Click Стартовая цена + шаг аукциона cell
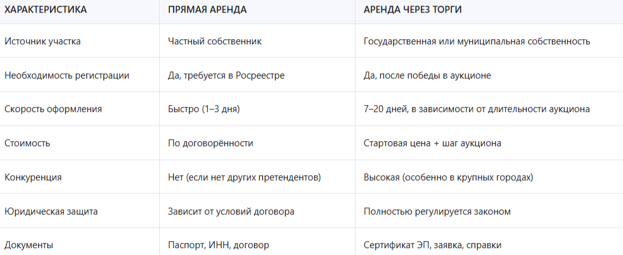 coord(432,143)
